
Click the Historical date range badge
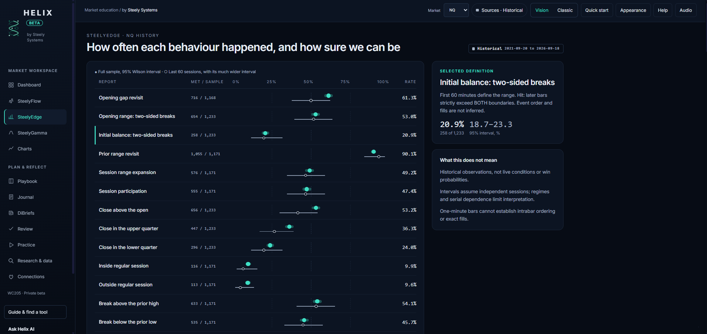click(x=516, y=48)
